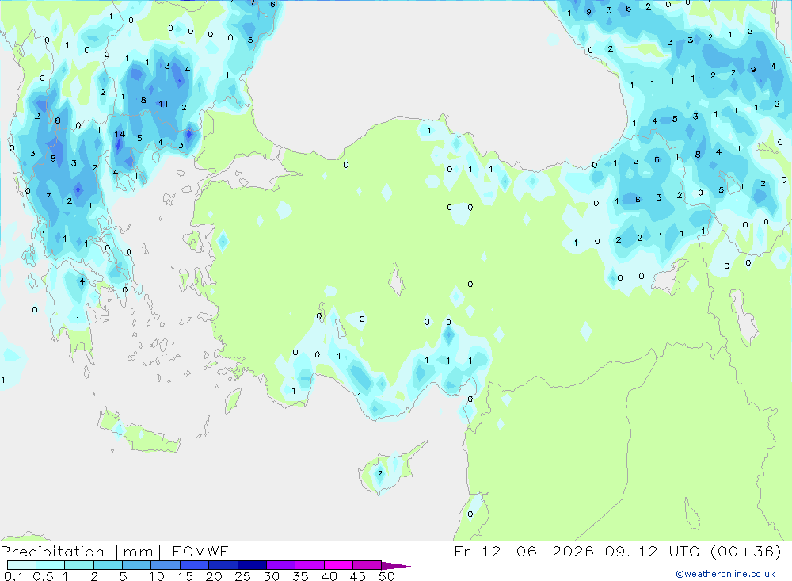The width and height of the screenshot is (792, 581).
Task: Click the purple arrow above 50 mm
Action: point(395,566)
